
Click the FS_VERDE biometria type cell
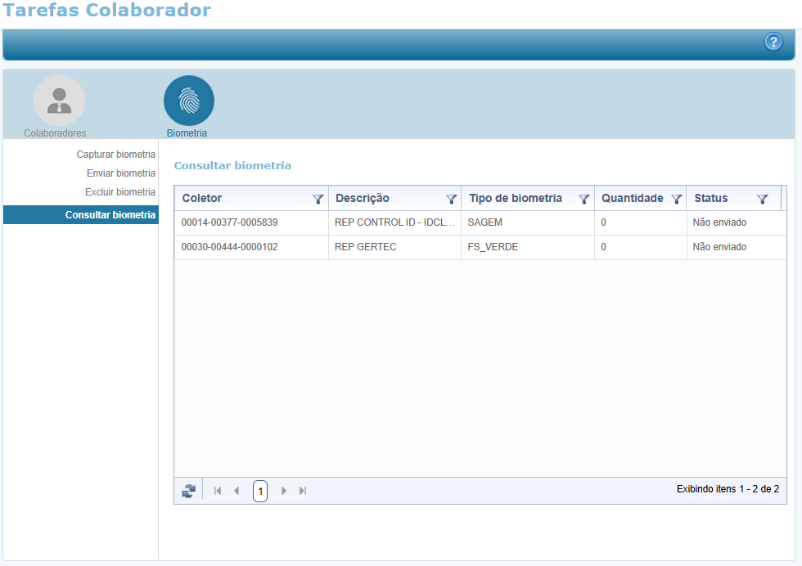pyautogui.click(x=528, y=247)
